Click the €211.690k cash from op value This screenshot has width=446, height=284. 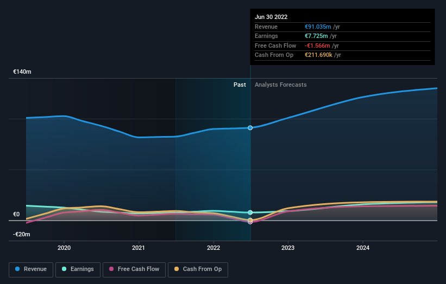[318, 55]
